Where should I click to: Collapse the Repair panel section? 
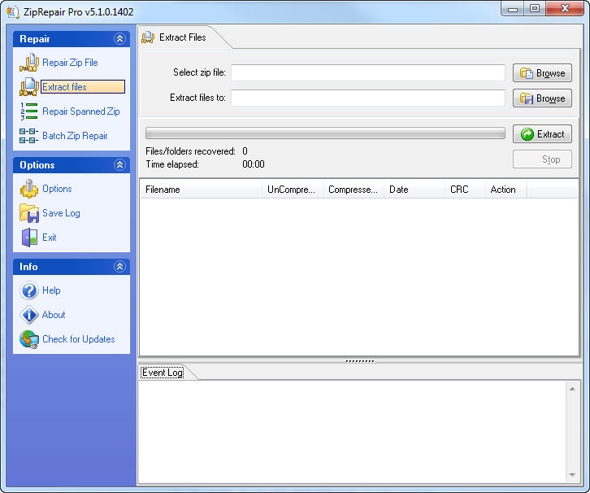coord(120,39)
